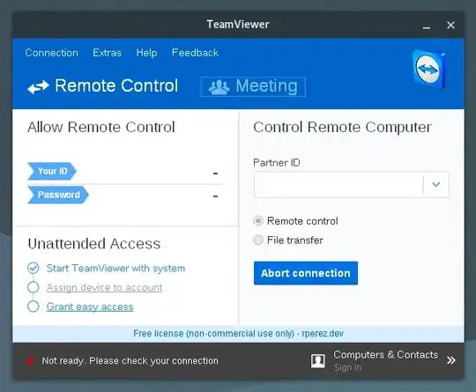The width and height of the screenshot is (476, 392).
Task: Select the File transfer radio button
Action: 258,240
